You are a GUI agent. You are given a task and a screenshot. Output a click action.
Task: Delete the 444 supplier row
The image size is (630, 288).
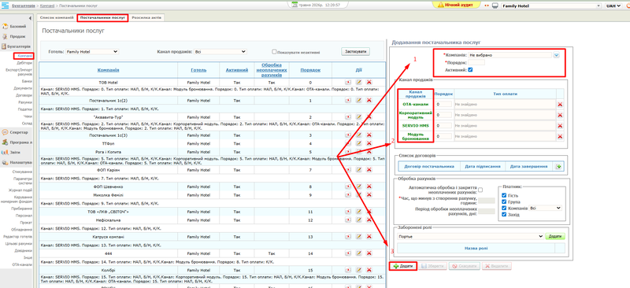pos(369,253)
